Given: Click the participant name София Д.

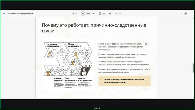Looking at the screenshot, I should [x=97, y=108].
